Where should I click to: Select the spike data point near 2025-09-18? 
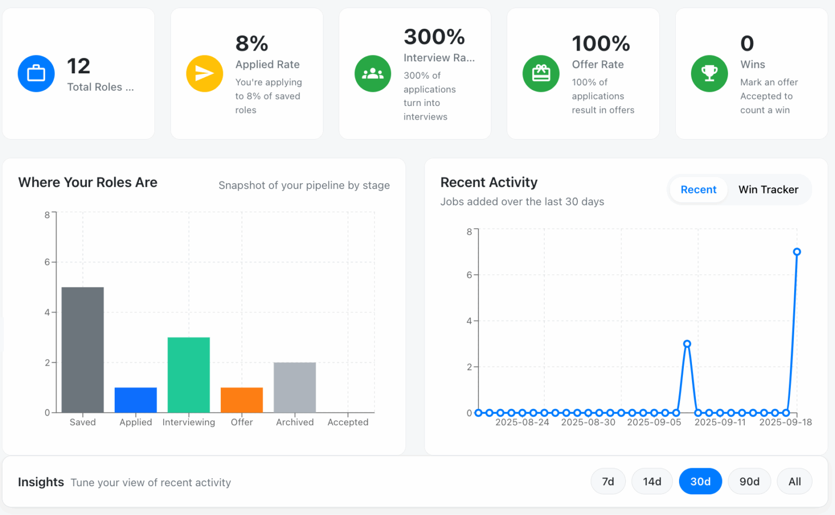coord(797,252)
